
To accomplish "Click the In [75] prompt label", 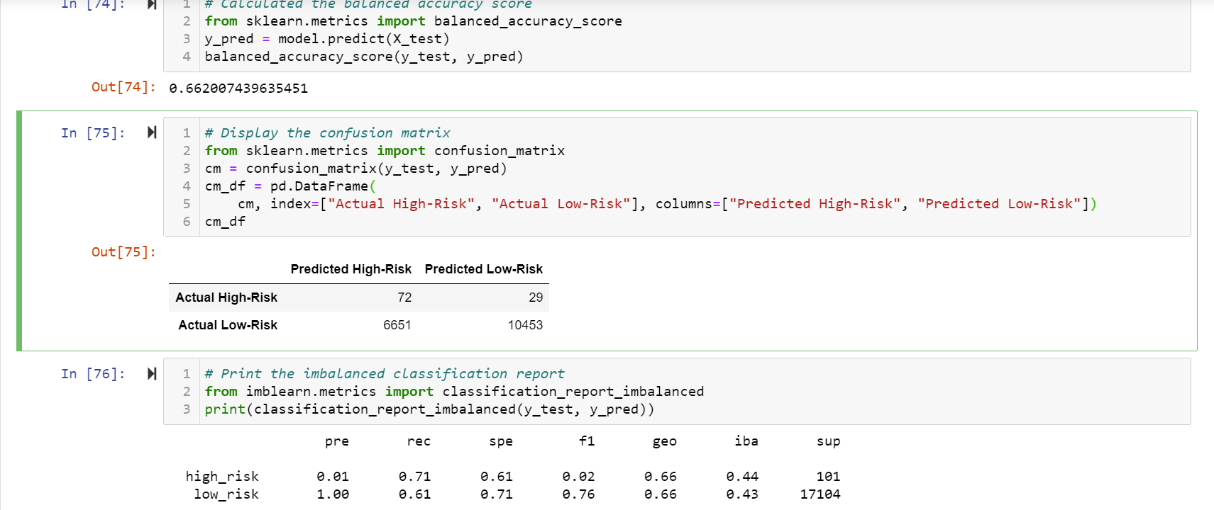I will point(93,132).
